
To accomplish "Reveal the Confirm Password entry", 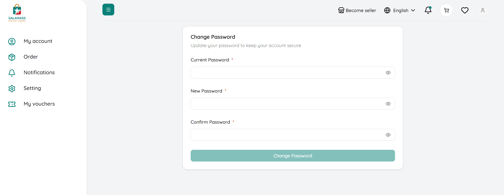I will point(388,135).
